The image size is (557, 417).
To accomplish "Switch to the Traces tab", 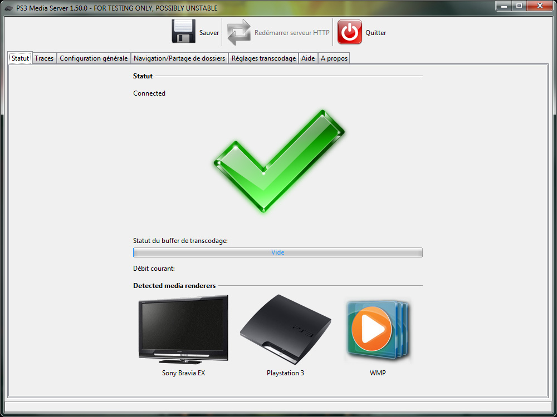I will (x=44, y=58).
